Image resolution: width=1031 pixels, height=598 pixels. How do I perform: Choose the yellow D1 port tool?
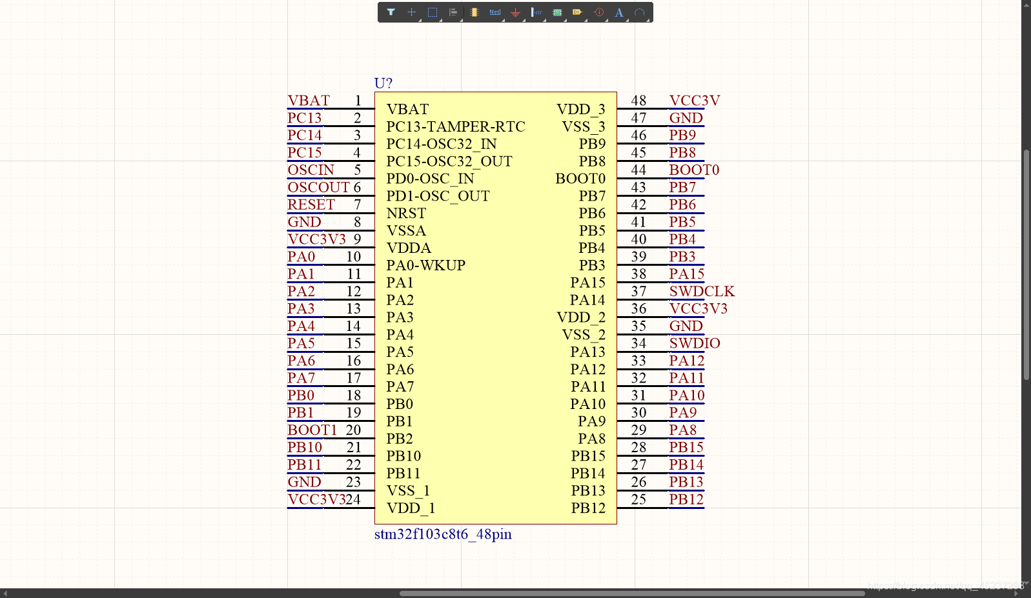pos(577,12)
